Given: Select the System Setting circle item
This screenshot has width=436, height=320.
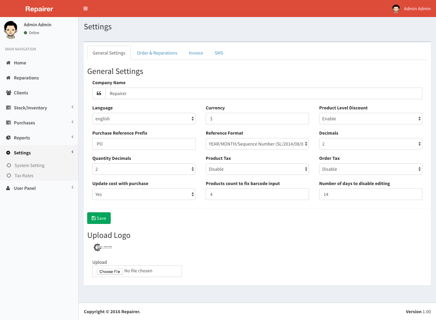Looking at the screenshot, I should 9,165.
